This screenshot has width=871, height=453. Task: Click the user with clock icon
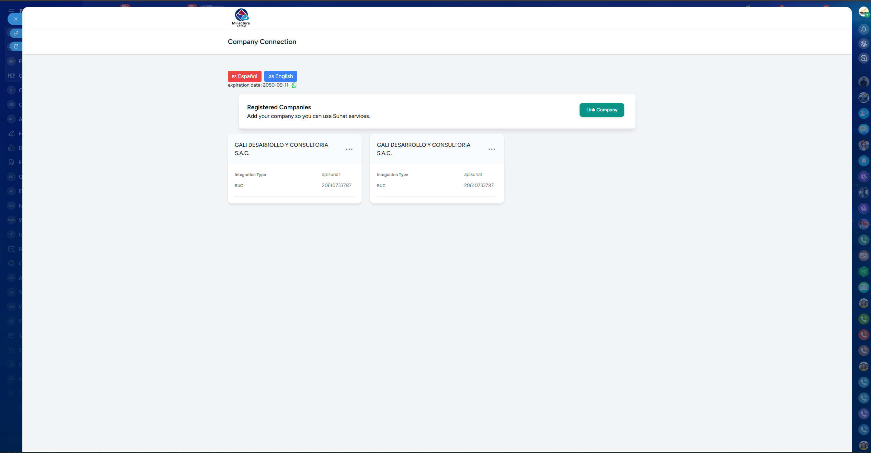(863, 113)
